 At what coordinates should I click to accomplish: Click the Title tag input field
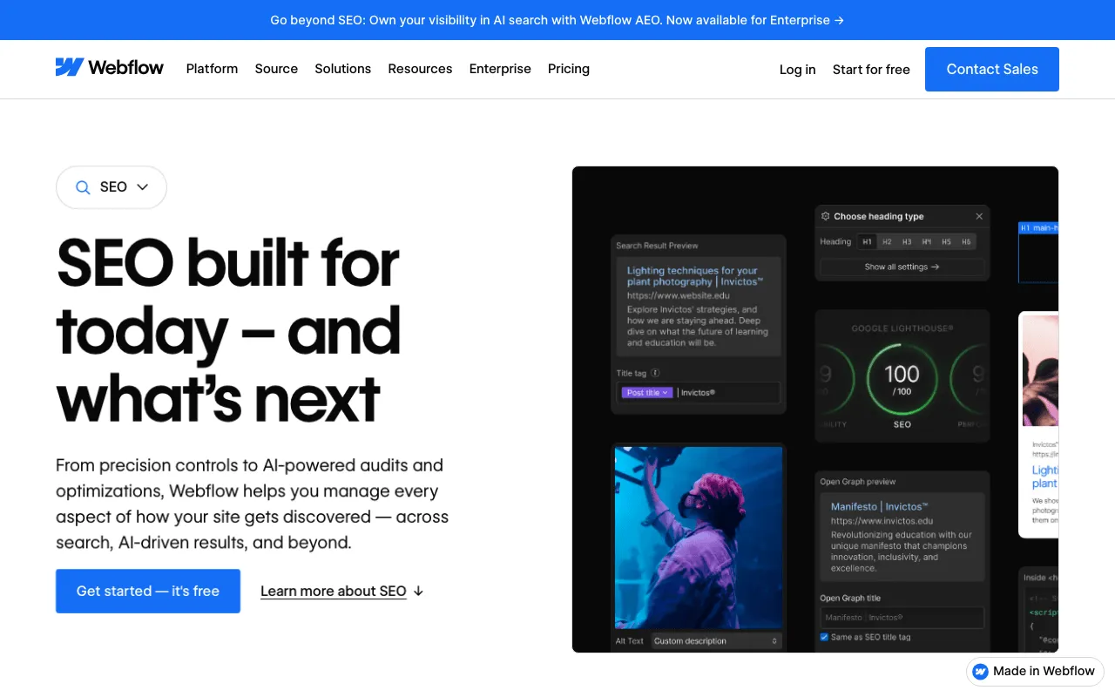[x=699, y=393]
